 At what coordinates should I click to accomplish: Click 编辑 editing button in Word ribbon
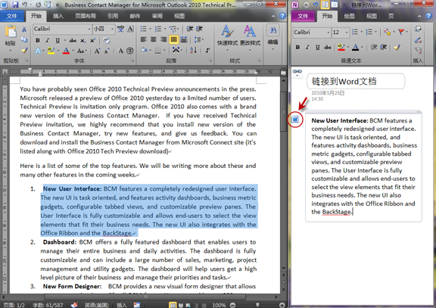pos(272,36)
